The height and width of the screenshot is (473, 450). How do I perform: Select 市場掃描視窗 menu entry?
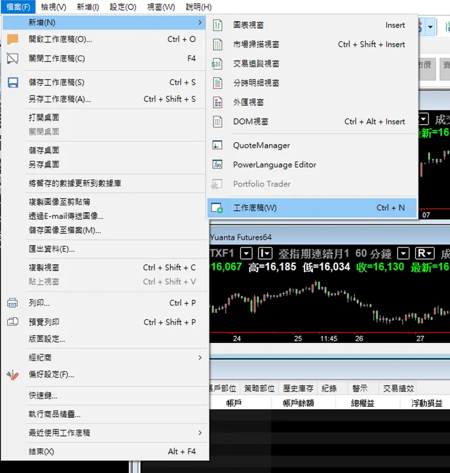point(313,44)
